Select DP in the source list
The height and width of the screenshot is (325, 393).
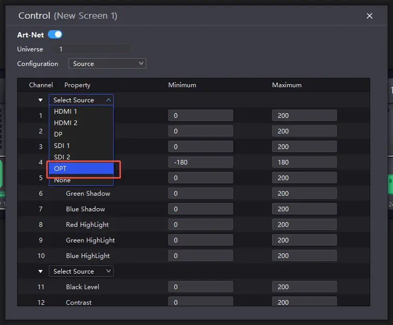click(59, 134)
